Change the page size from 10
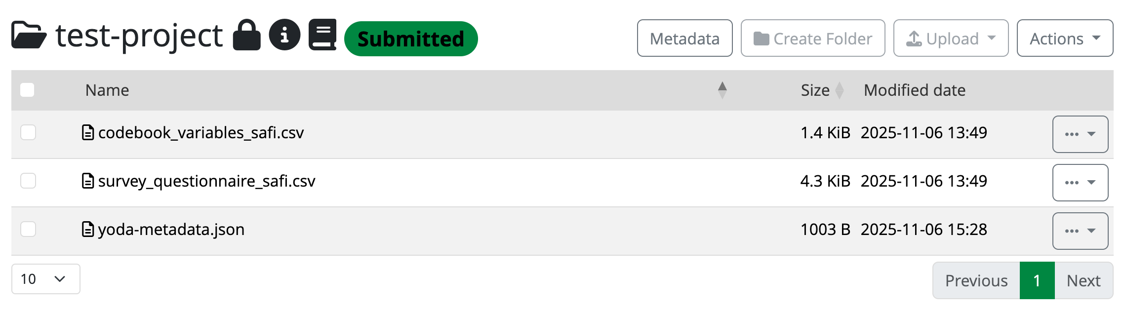Viewport: 1124px width, 313px height. click(45, 279)
